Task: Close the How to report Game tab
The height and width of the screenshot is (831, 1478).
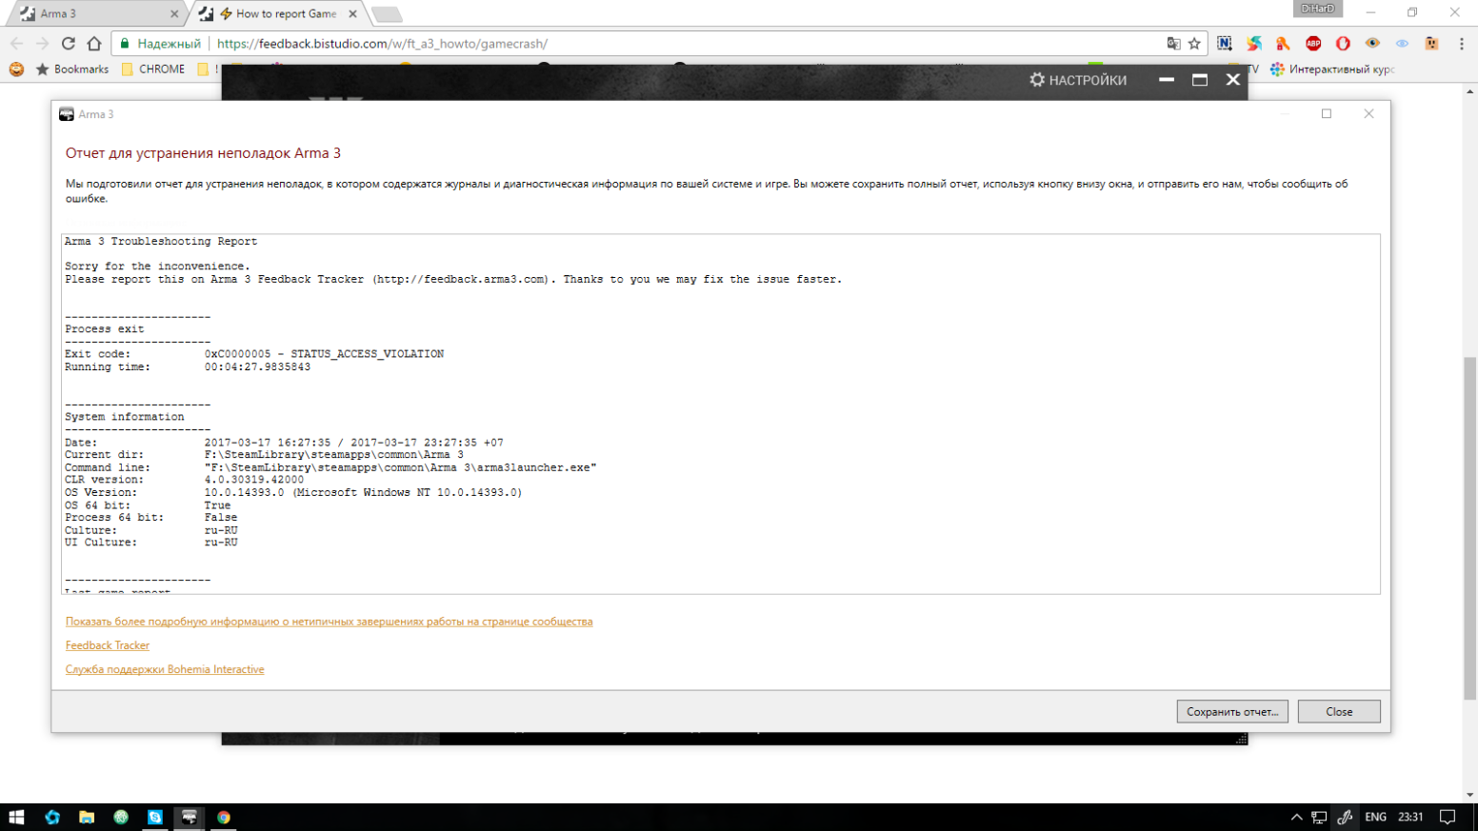Action: point(352,13)
